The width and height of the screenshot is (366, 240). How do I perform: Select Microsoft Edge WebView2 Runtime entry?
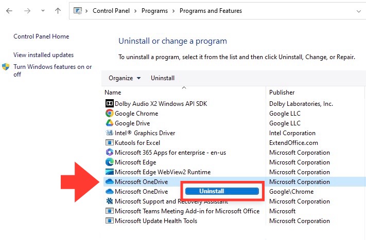[163, 172]
